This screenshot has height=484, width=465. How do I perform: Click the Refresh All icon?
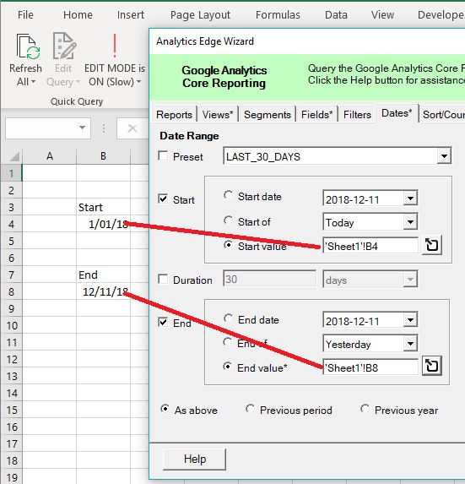coord(28,46)
